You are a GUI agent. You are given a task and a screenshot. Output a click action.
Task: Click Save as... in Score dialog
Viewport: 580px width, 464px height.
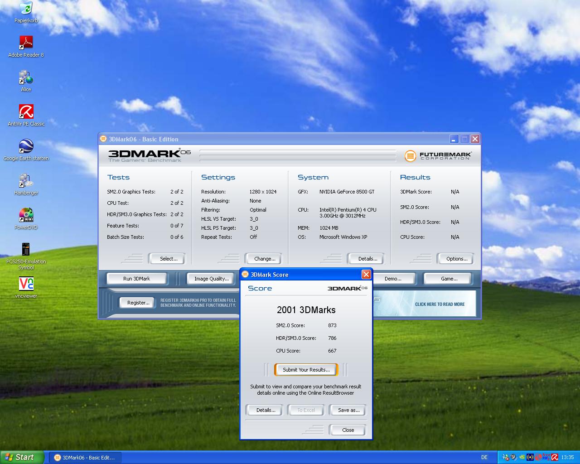pyautogui.click(x=348, y=410)
